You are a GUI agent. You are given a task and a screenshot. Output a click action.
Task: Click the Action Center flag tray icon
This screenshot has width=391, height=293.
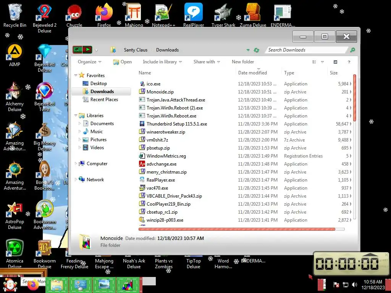[x=336, y=284]
